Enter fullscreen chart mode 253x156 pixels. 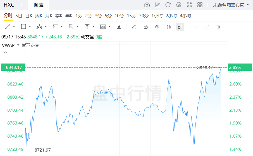[189, 5]
